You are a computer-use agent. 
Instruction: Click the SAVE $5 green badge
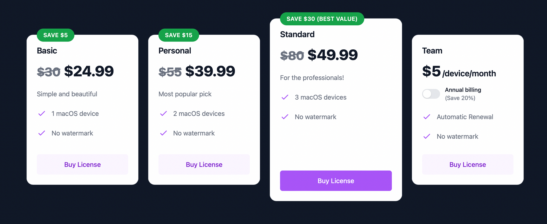[56, 35]
